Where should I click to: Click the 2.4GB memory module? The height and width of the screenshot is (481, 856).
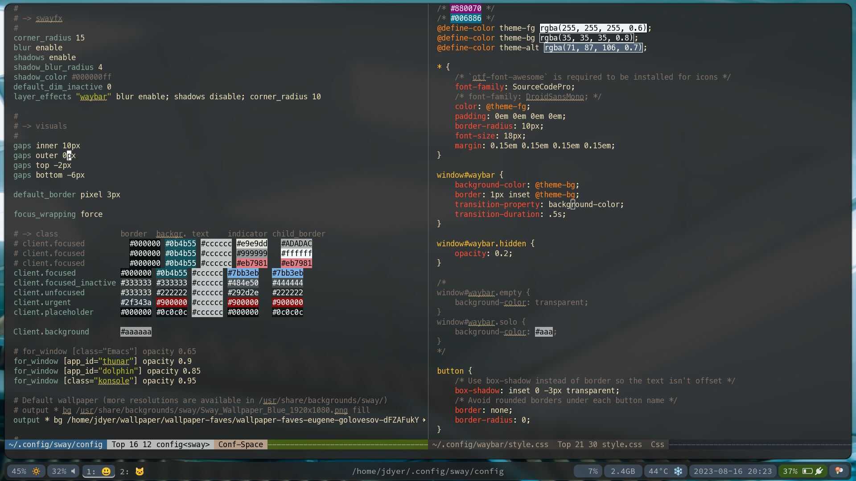623,471
